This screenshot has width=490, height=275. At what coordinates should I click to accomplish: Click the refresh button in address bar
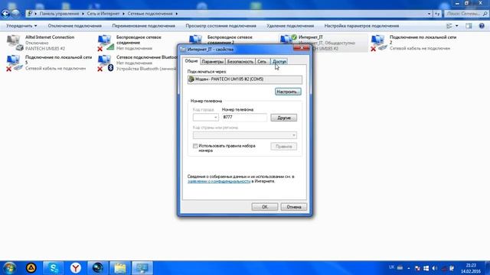click(437, 14)
